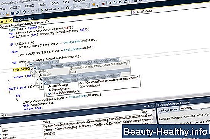Open the dropdown arrow next to Continue

pos(58,9)
